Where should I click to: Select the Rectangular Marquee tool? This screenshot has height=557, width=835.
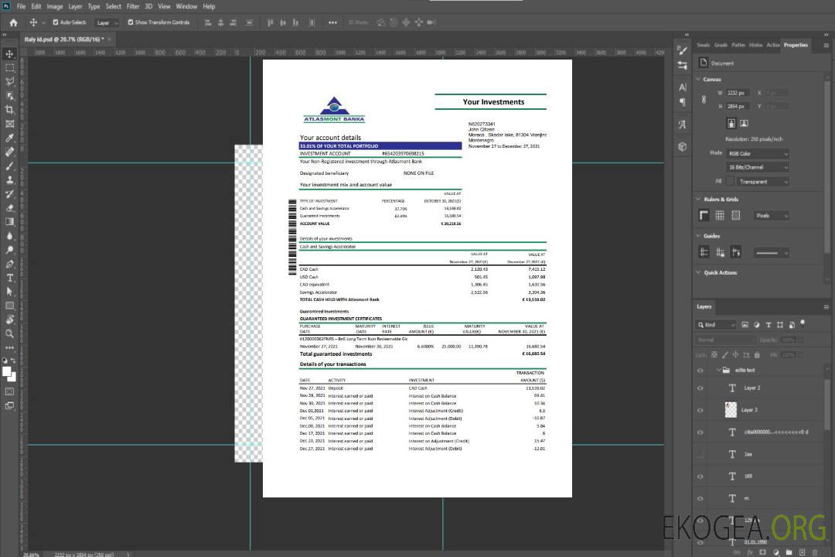pyautogui.click(x=9, y=68)
